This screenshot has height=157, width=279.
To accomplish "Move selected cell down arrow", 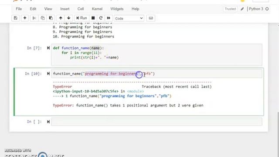I will point(69,18).
